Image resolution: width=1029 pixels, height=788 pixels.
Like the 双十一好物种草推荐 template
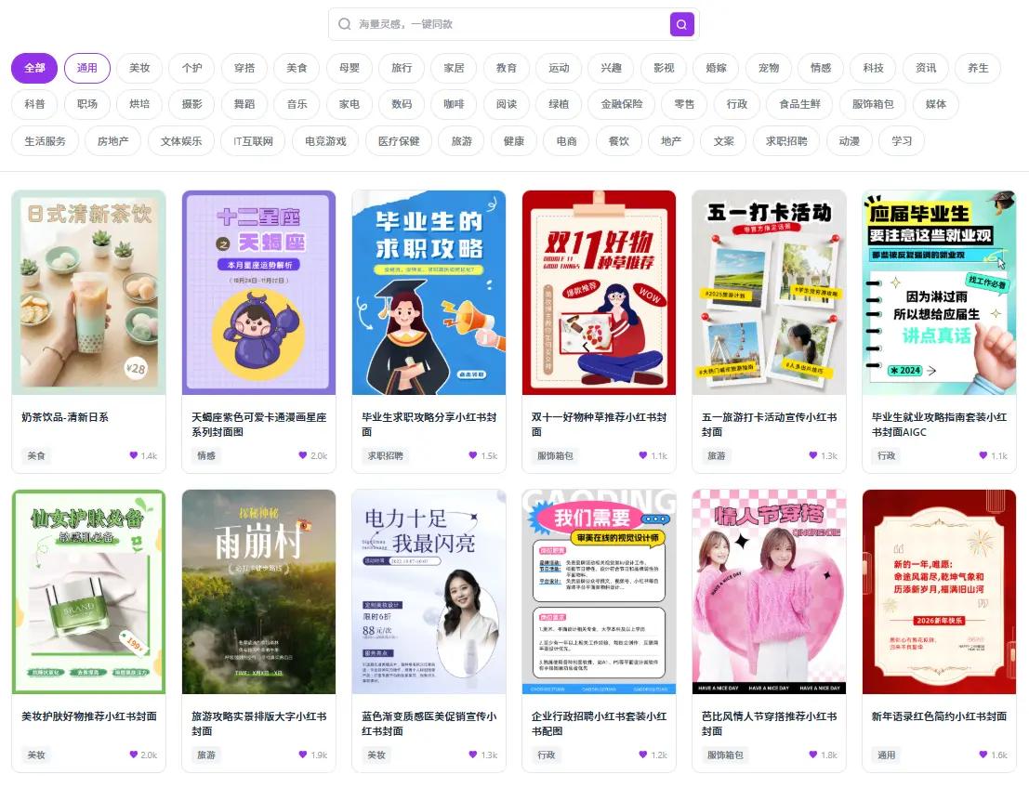pos(643,455)
